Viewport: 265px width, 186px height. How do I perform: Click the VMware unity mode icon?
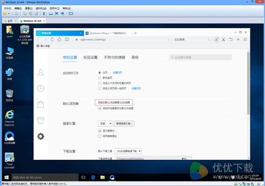[63, 14]
